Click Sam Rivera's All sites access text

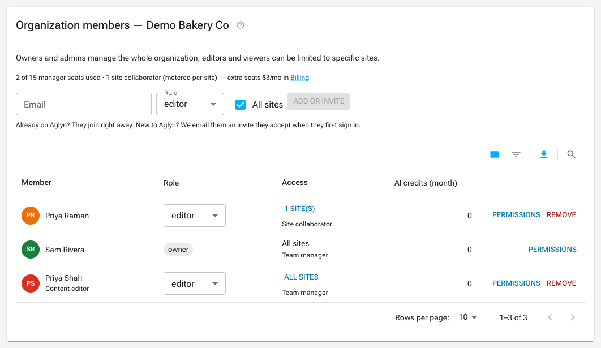point(295,243)
